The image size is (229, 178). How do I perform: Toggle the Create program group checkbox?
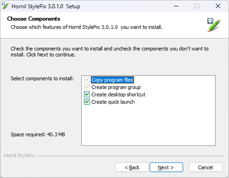click(87, 87)
